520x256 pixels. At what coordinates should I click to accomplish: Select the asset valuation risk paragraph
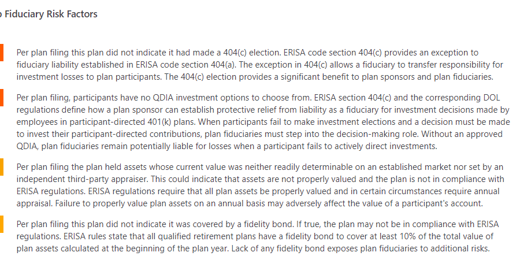tap(254, 185)
